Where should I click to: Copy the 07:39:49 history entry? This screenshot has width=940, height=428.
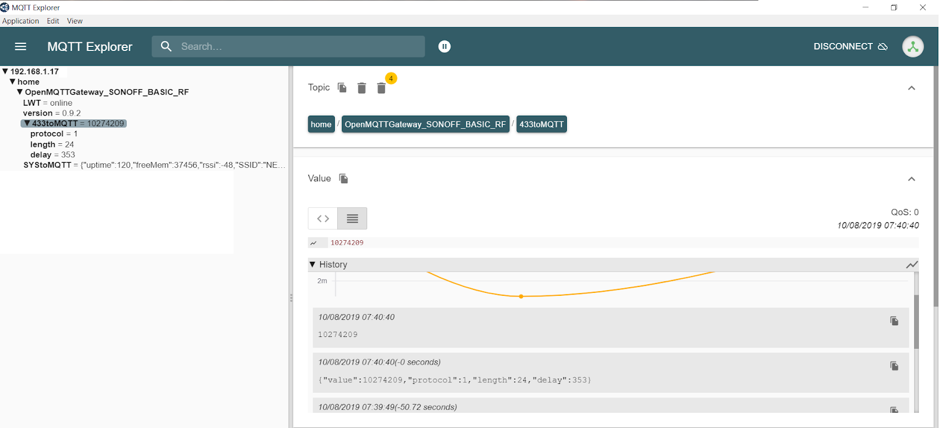pos(894,410)
